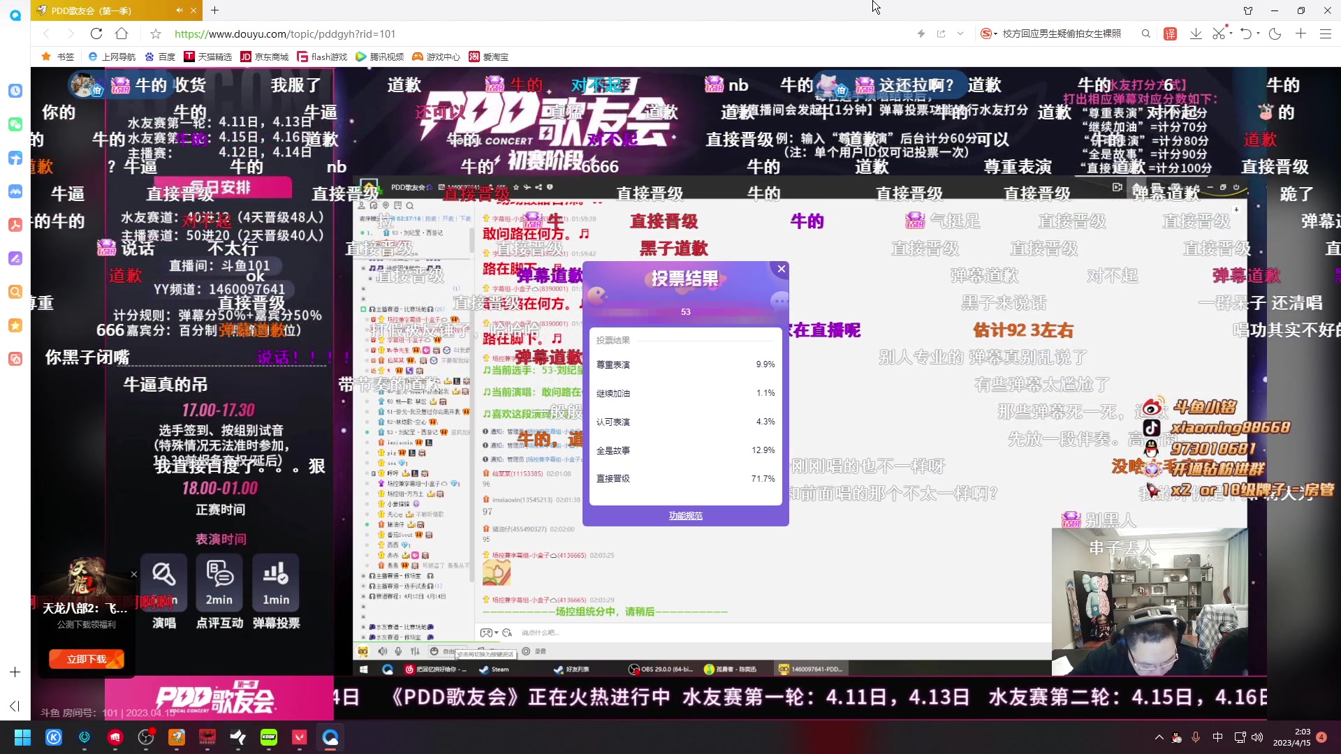Expand undo closed tabs dropdown arrow
The height and width of the screenshot is (754, 1341).
point(1258,34)
